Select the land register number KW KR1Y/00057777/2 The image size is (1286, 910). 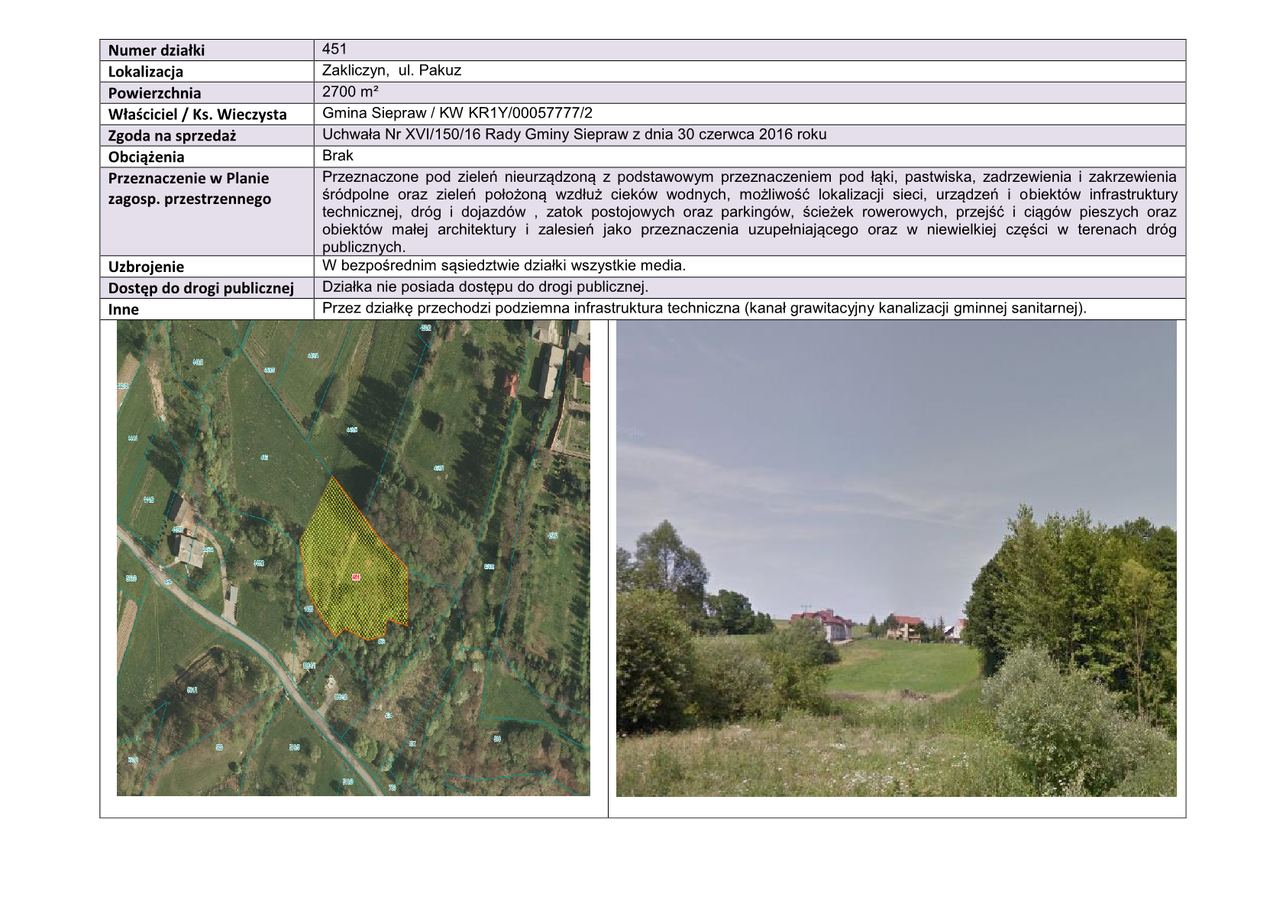pyautogui.click(x=515, y=113)
